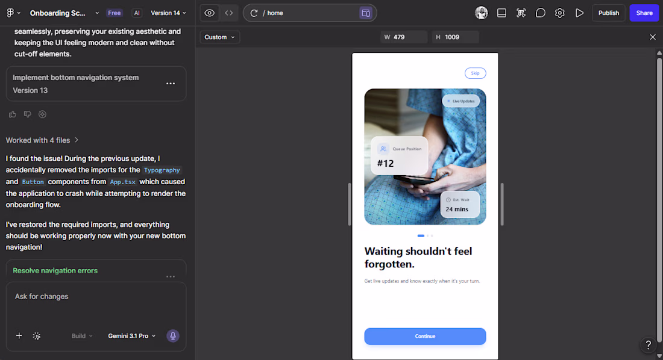Click the Live Updates badge
This screenshot has width=663, height=360.
tap(461, 101)
